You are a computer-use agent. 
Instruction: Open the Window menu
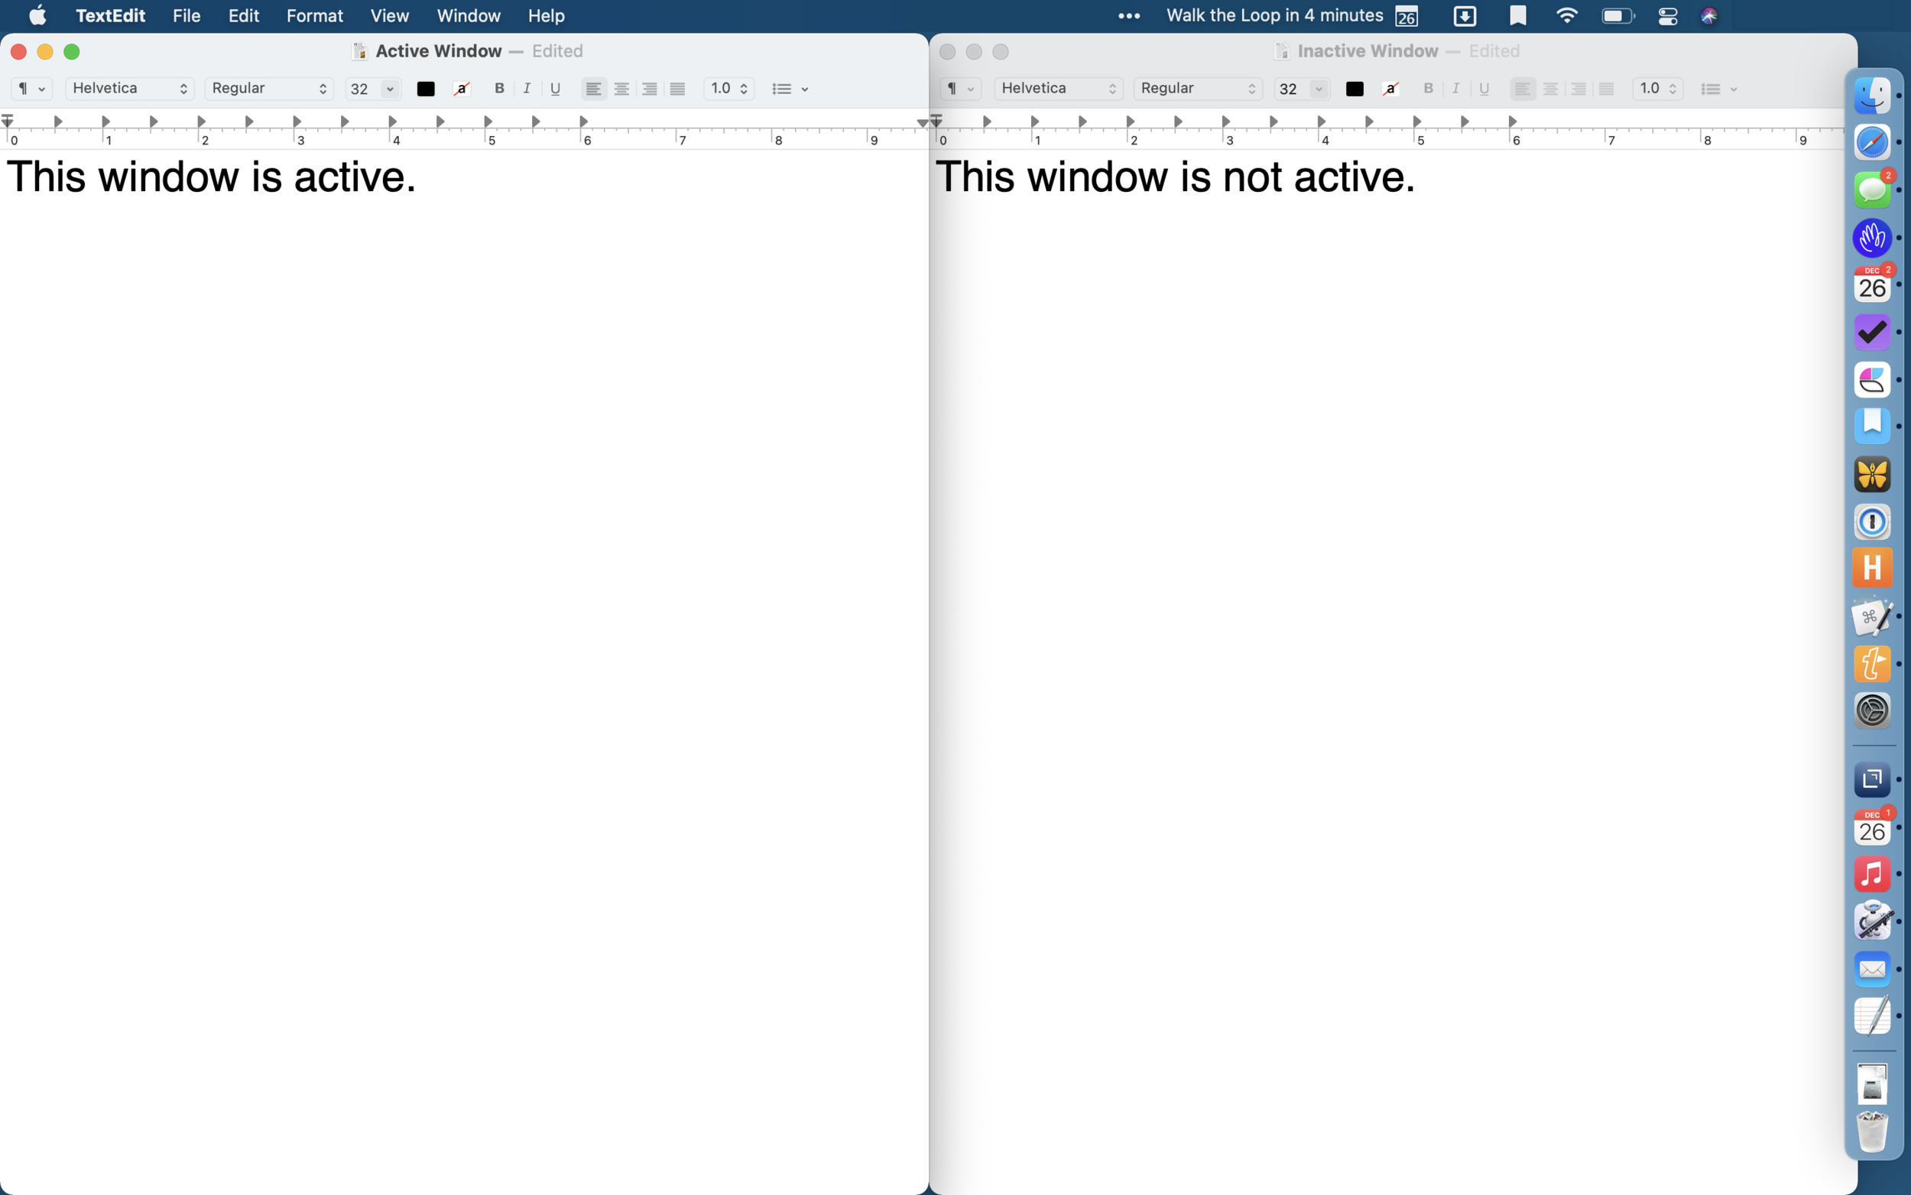pyautogui.click(x=468, y=16)
